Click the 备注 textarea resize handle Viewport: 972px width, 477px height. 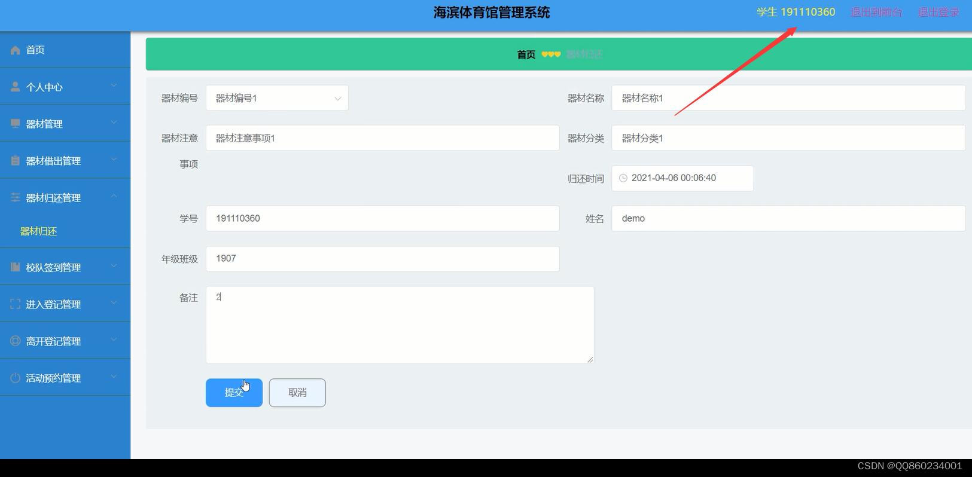[x=590, y=359]
